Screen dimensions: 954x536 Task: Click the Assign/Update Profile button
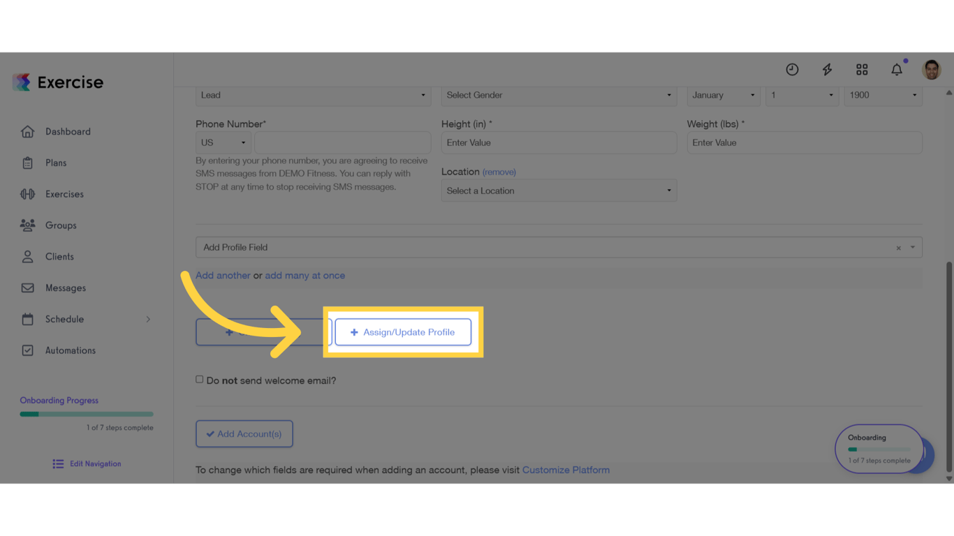403,332
